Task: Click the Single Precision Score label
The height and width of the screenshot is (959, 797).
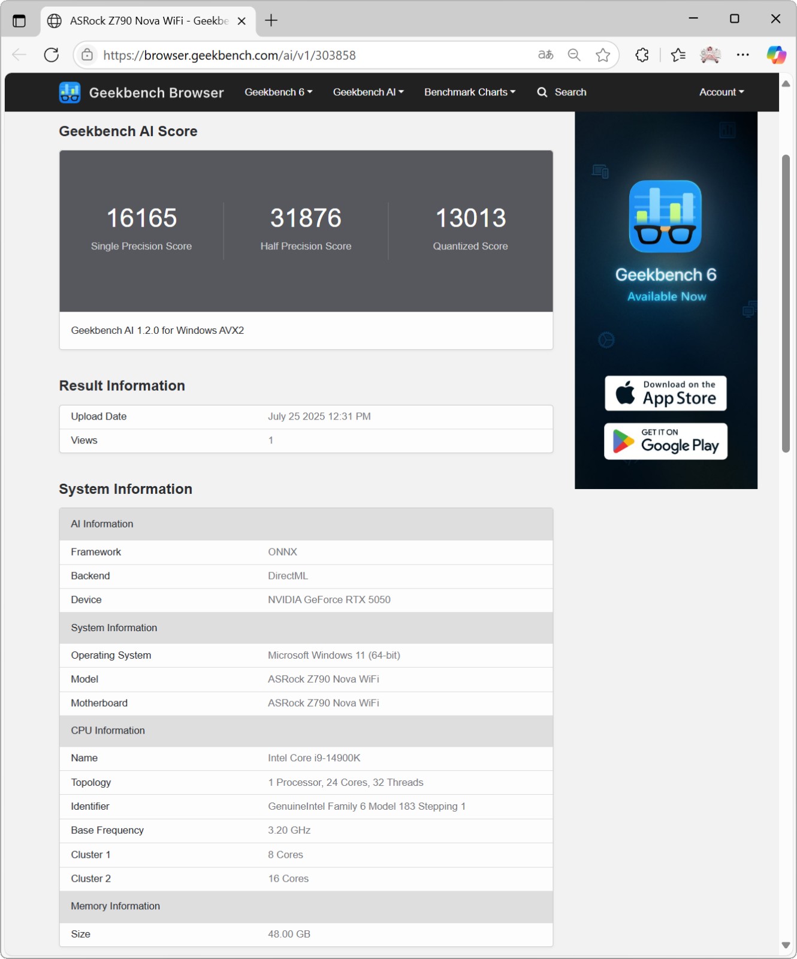Action: tap(141, 246)
